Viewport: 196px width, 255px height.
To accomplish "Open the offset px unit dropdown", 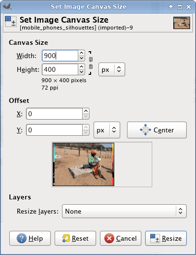I will coord(107,130).
